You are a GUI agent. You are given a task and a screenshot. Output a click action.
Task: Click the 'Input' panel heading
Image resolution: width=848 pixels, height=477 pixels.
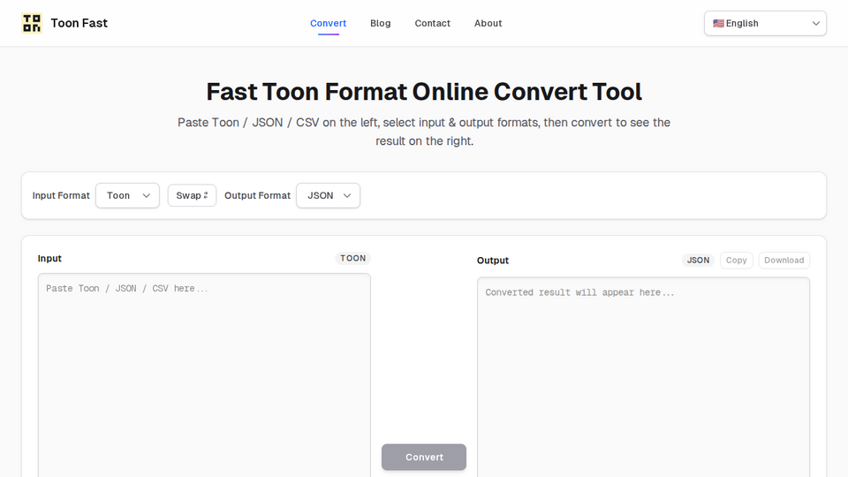point(49,258)
